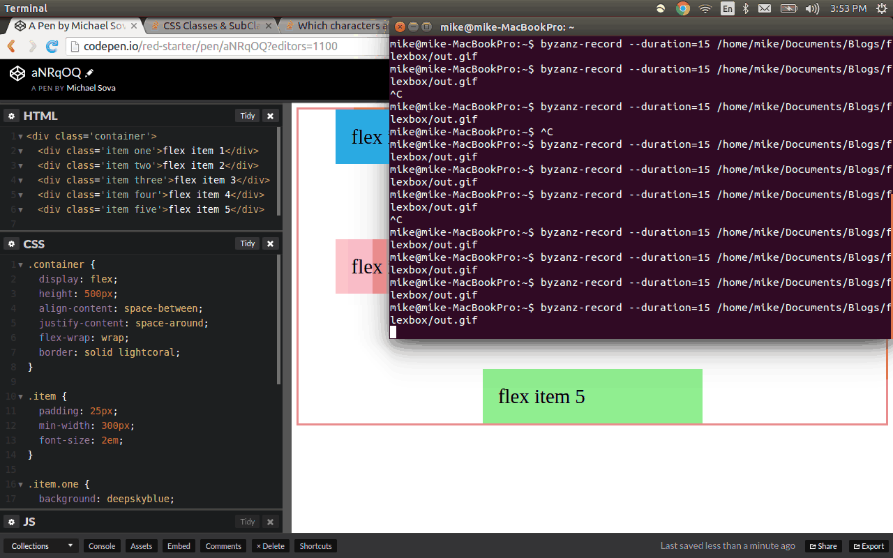Click the green 'flex item 5' box in preview
This screenshot has height=558, width=893.
point(592,396)
